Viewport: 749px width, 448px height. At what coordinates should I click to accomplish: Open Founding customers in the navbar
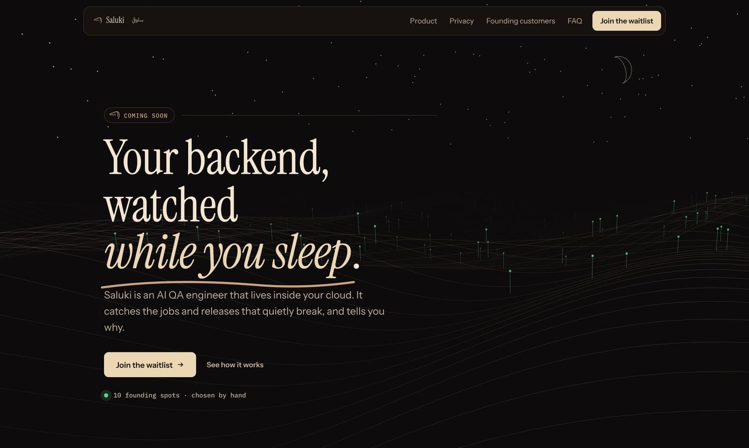coord(521,21)
